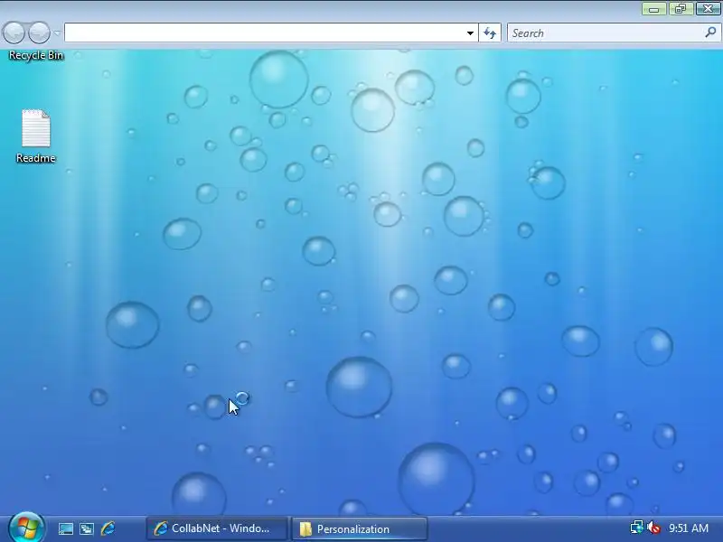Minimize the Personalization window
The width and height of the screenshot is (723, 542).
[x=653, y=9]
